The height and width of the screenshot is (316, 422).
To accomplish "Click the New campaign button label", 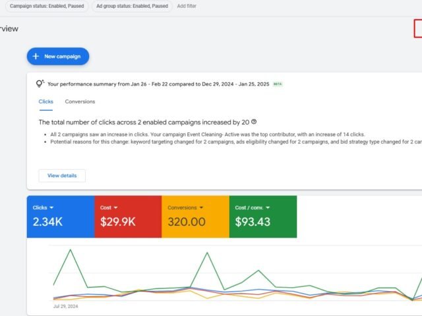I will click(x=63, y=57).
